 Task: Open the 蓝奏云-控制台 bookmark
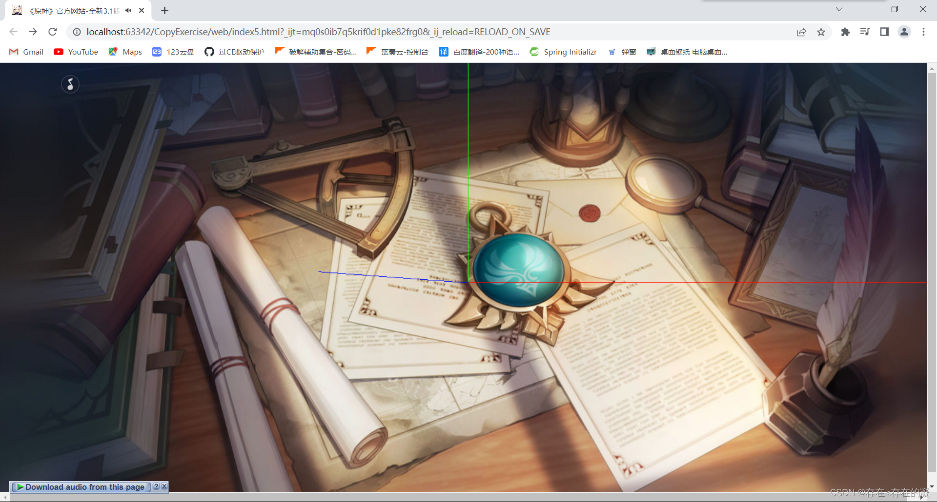click(397, 52)
